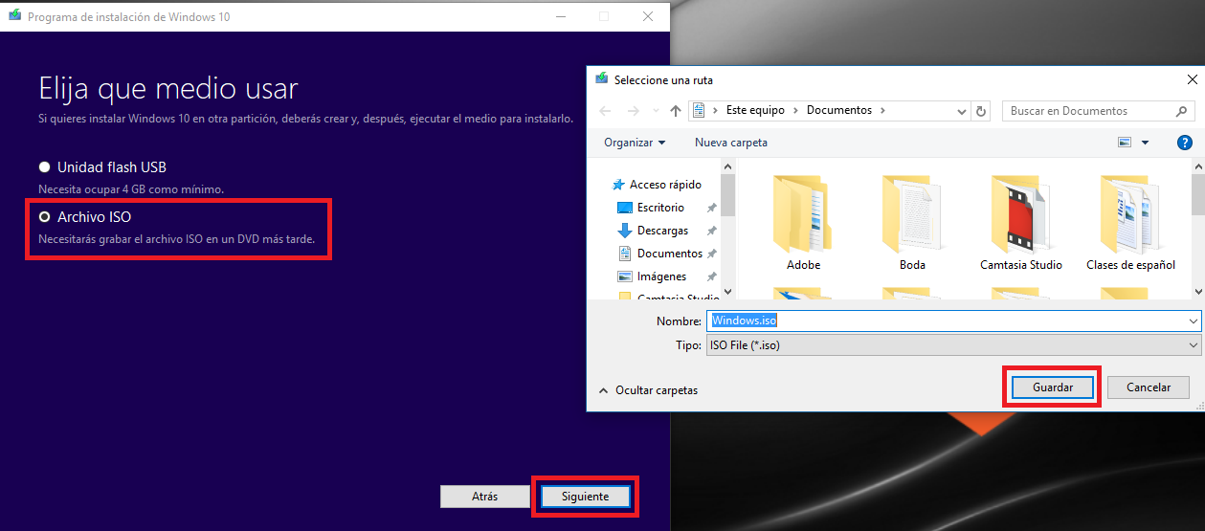1205x531 pixels.
Task: Close the Windows 10 installer window
Action: point(648,16)
